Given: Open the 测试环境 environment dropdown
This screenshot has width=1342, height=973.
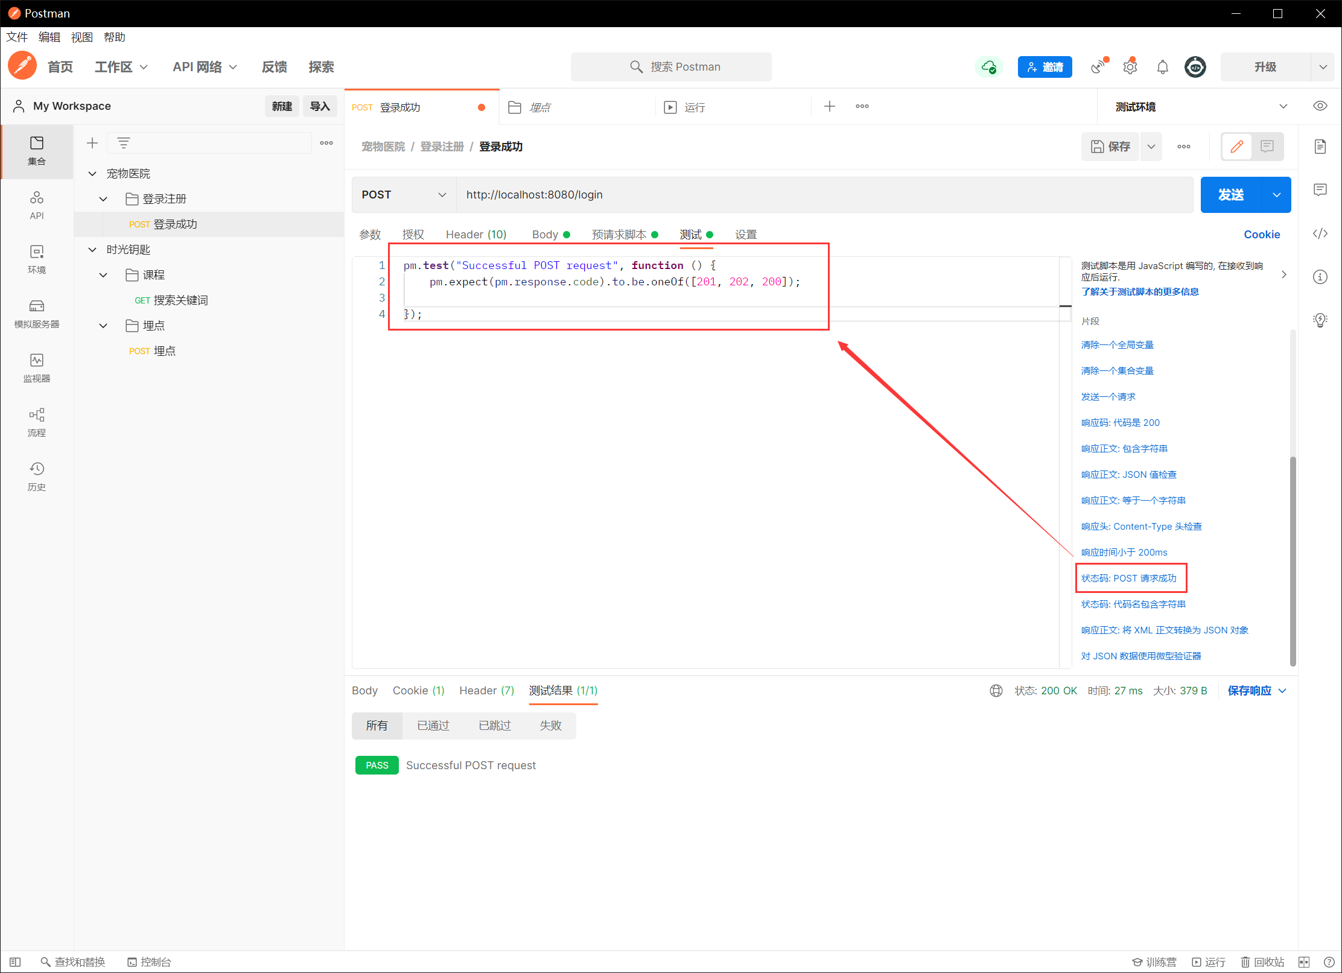Looking at the screenshot, I should pos(1283,107).
